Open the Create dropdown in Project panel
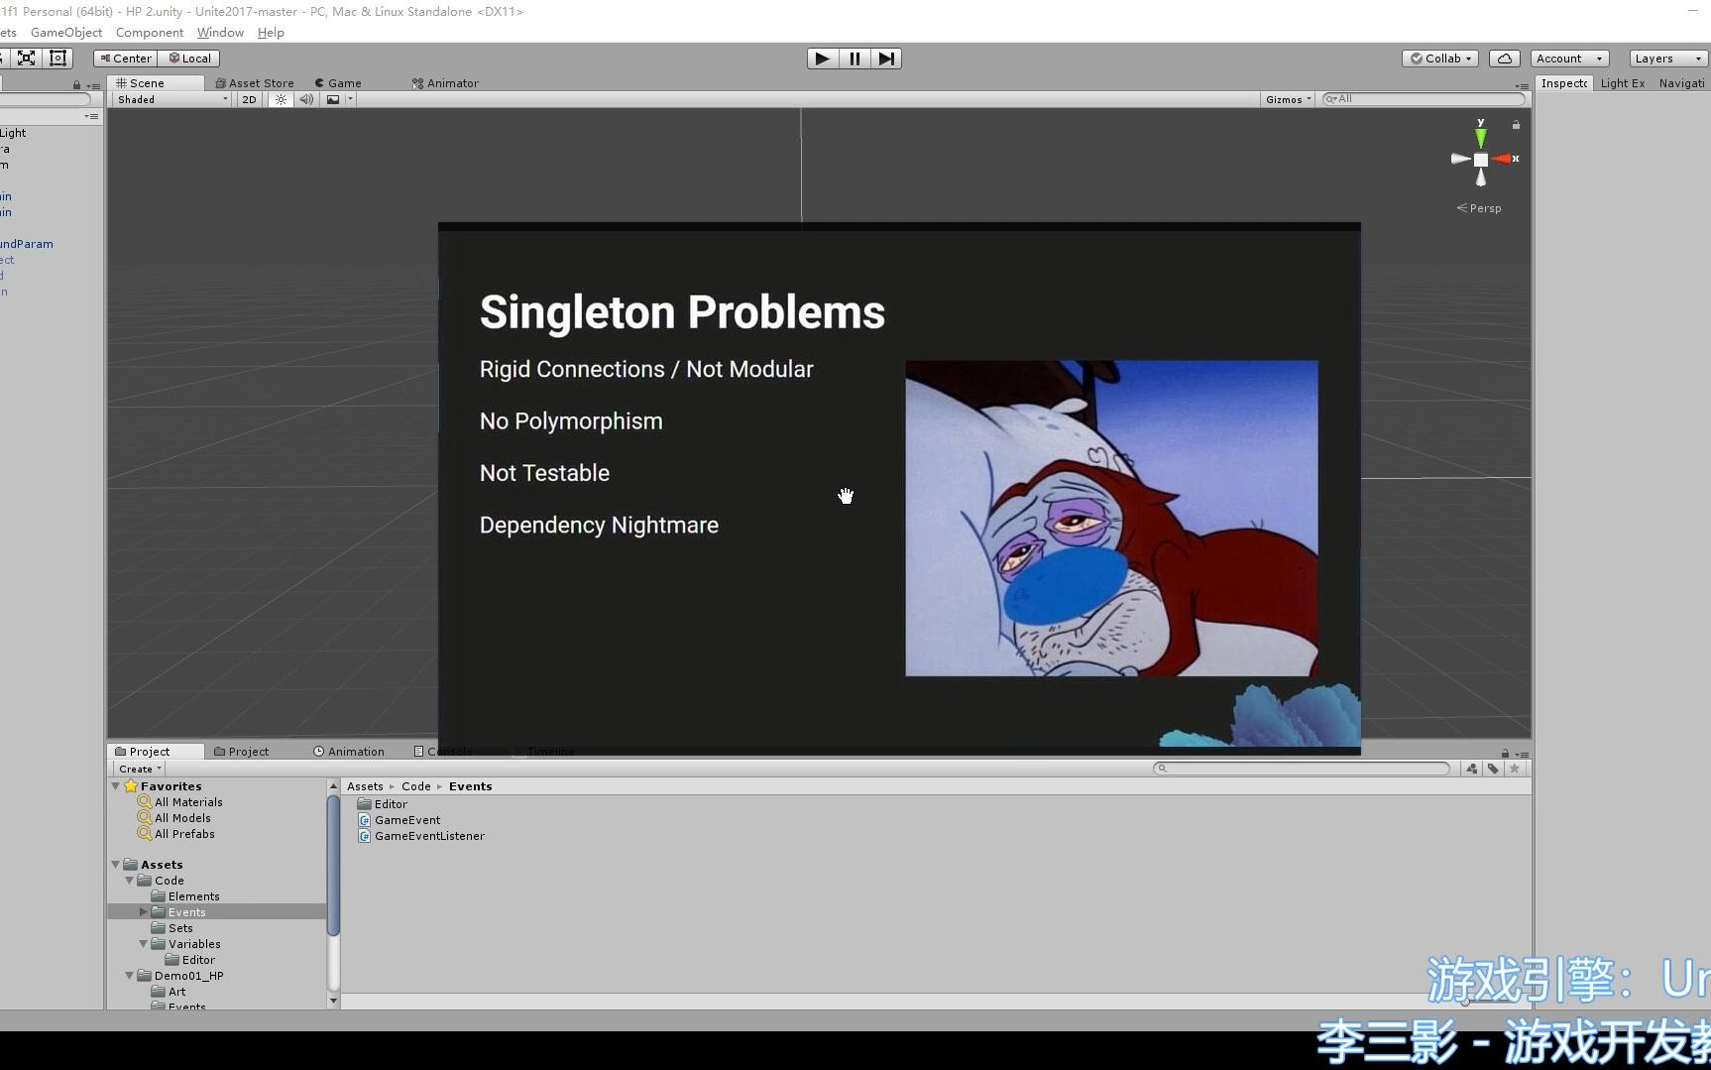Viewport: 1711px width, 1070px height. point(140,769)
